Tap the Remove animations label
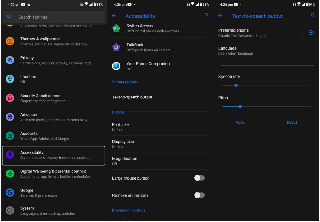Image resolution: width=320 pixels, height=222 pixels. click(130, 195)
